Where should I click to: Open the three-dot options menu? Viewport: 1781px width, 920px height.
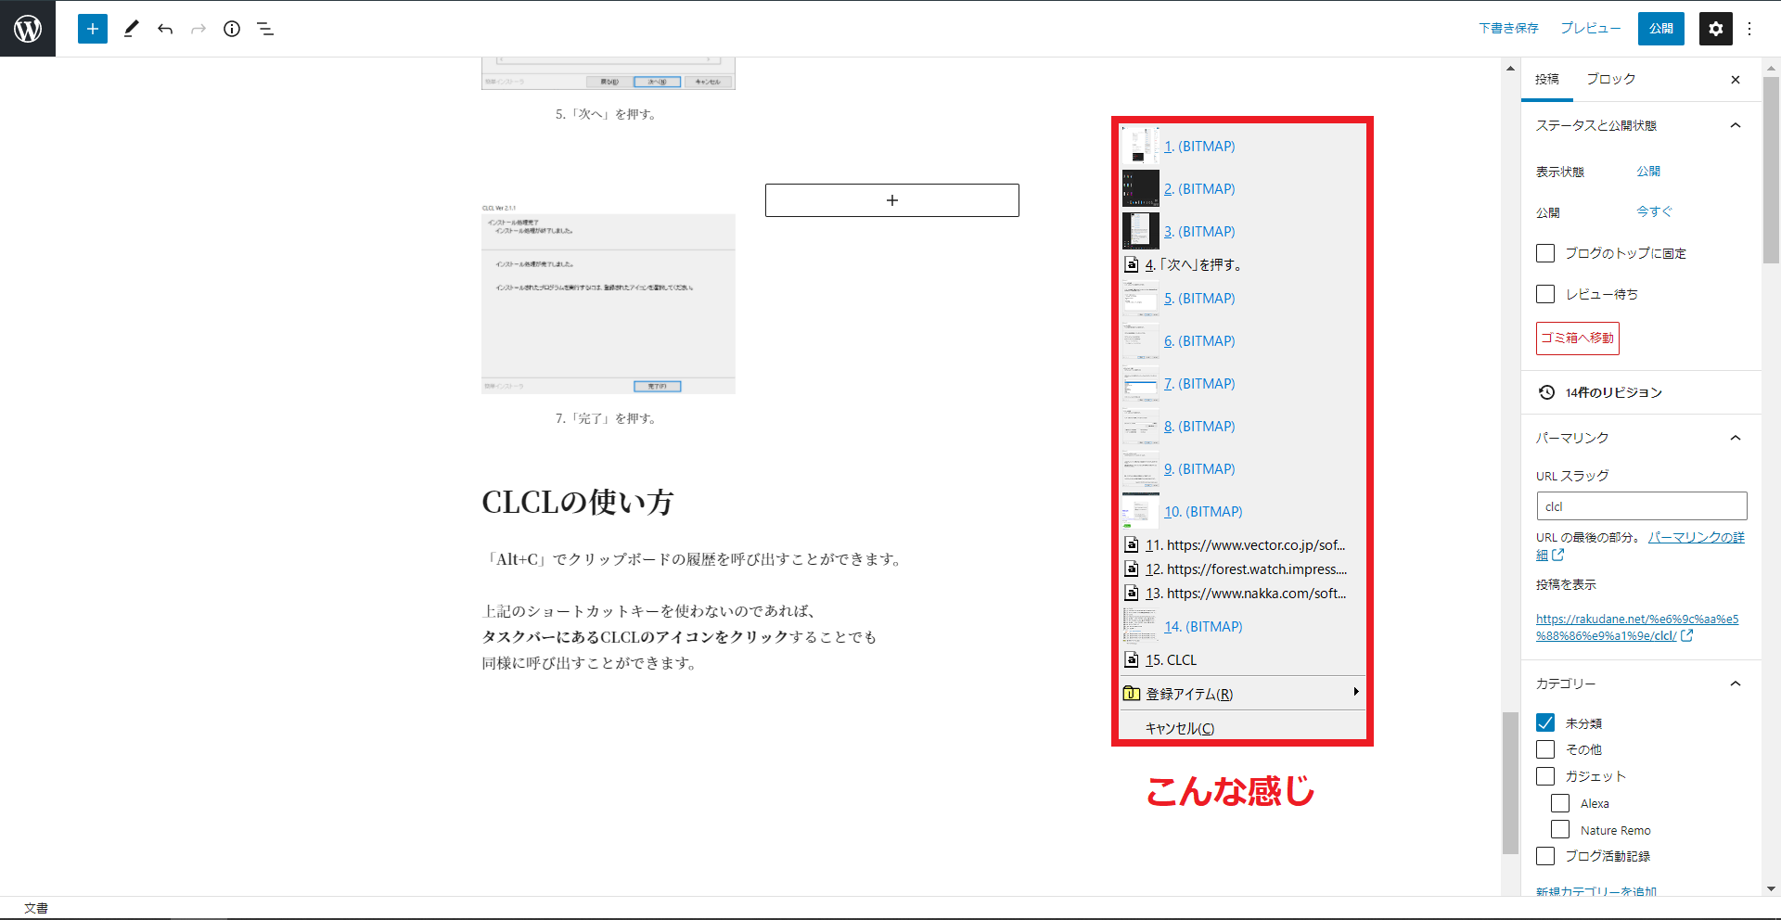[x=1749, y=29]
